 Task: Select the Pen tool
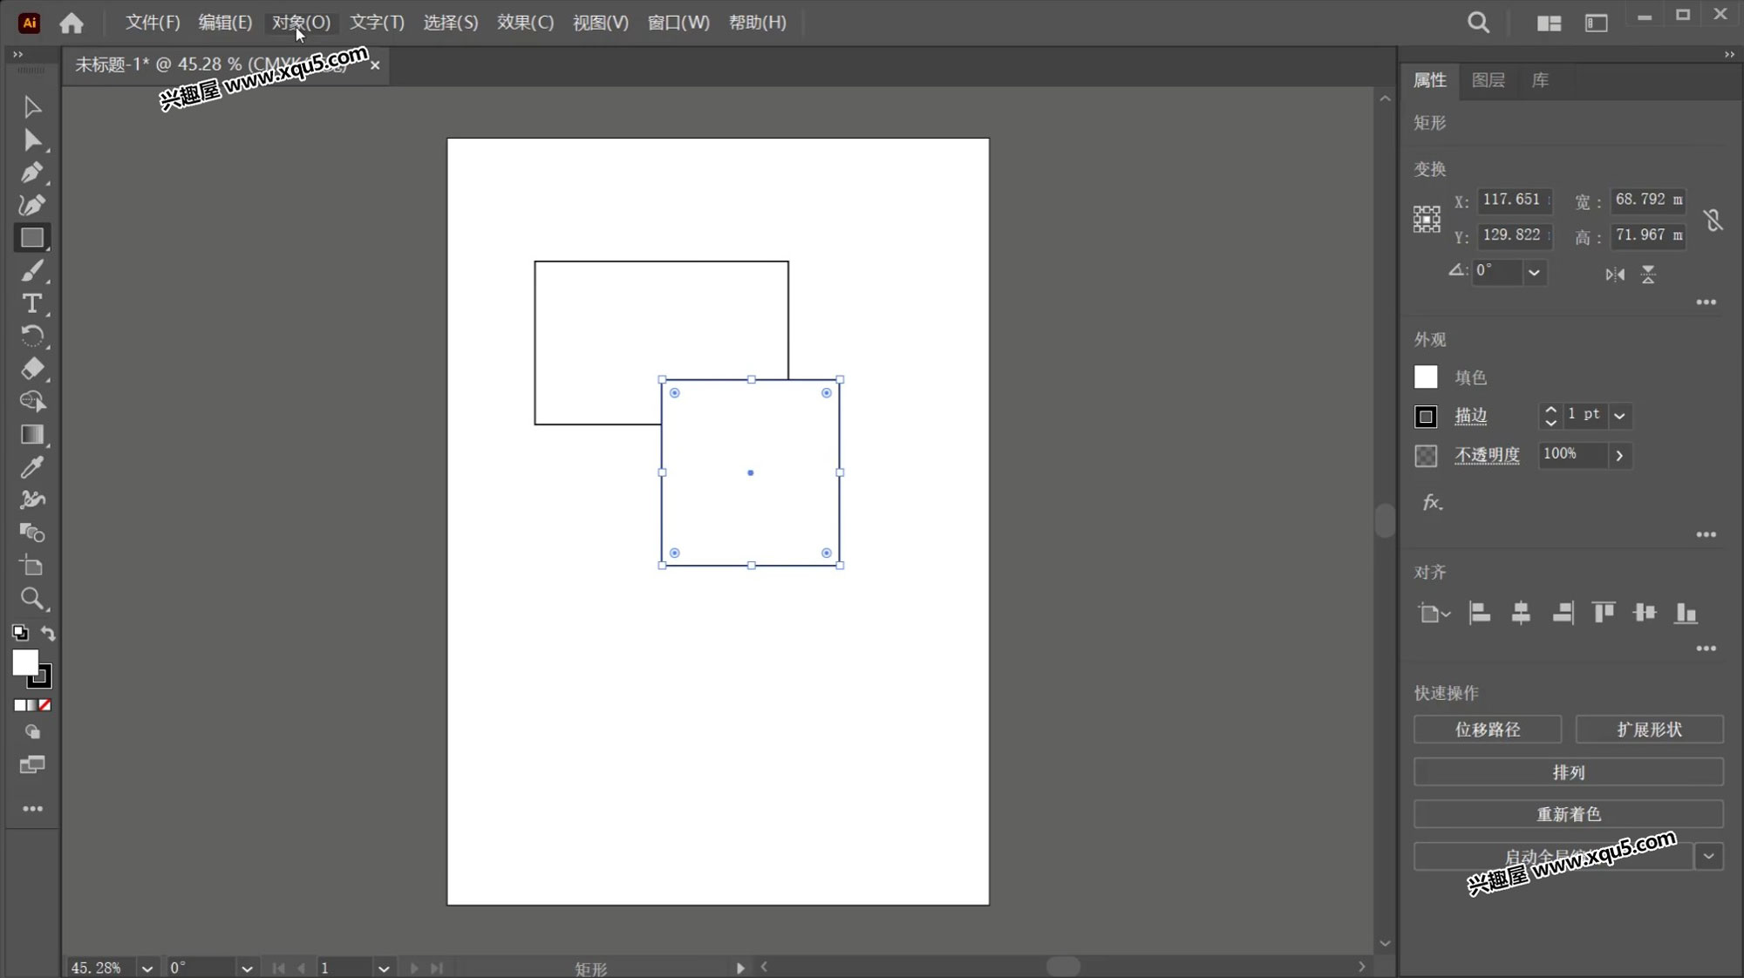[x=32, y=173]
